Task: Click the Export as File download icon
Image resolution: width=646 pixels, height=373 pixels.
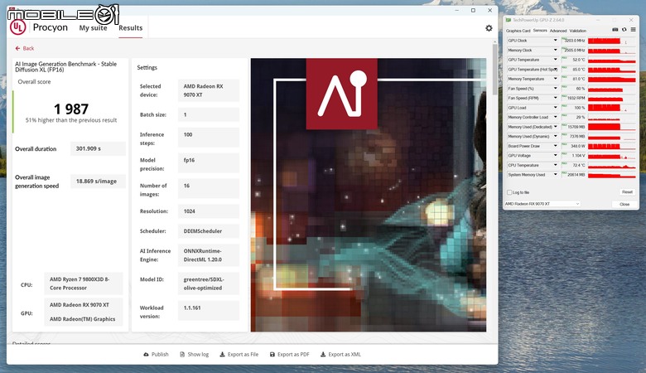Action: click(x=222, y=354)
